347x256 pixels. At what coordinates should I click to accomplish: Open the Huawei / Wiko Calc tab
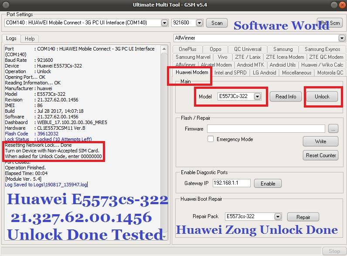(x=322, y=65)
